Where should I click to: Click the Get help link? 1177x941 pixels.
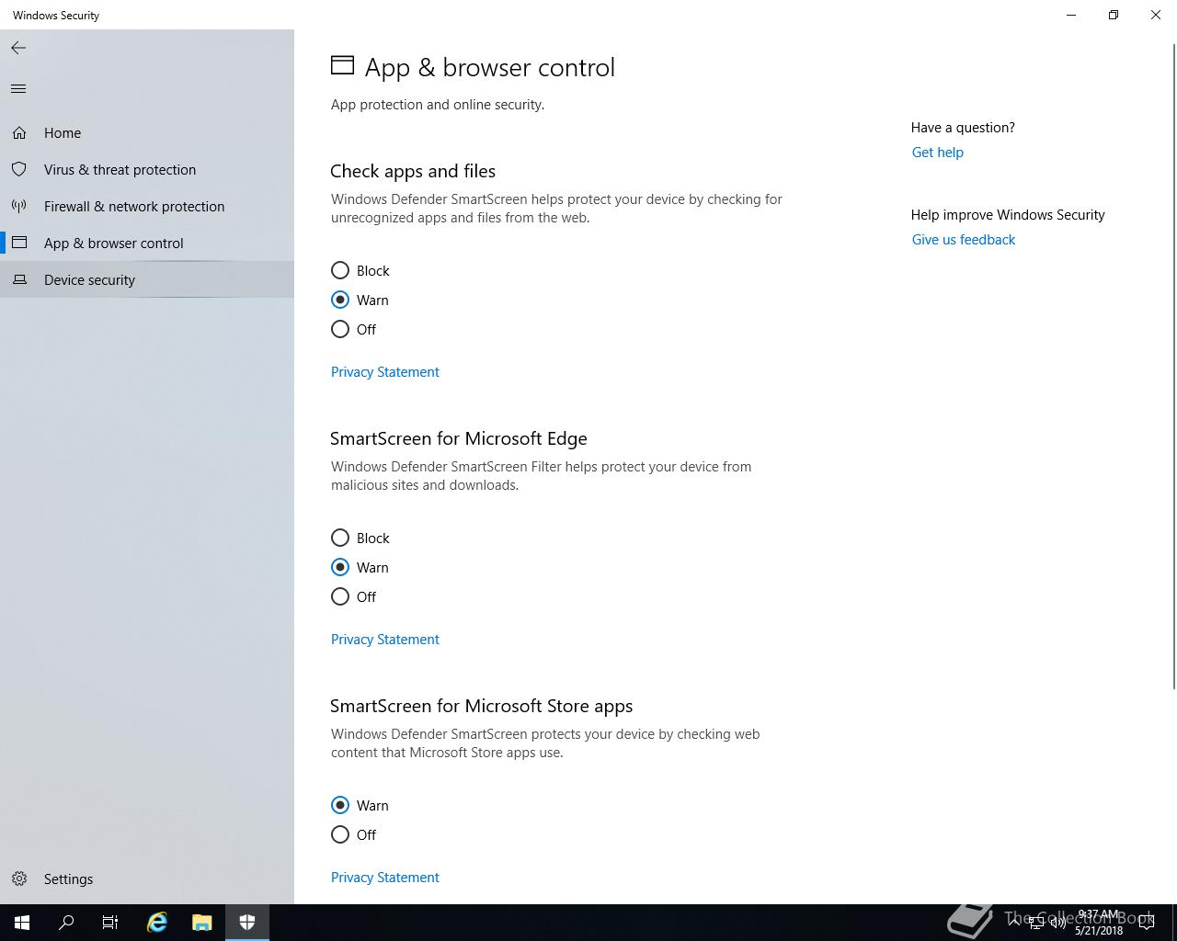pyautogui.click(x=937, y=153)
